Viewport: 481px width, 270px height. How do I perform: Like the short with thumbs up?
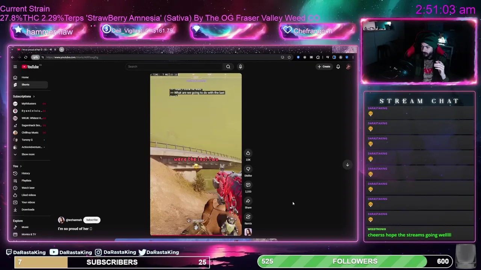(248, 153)
